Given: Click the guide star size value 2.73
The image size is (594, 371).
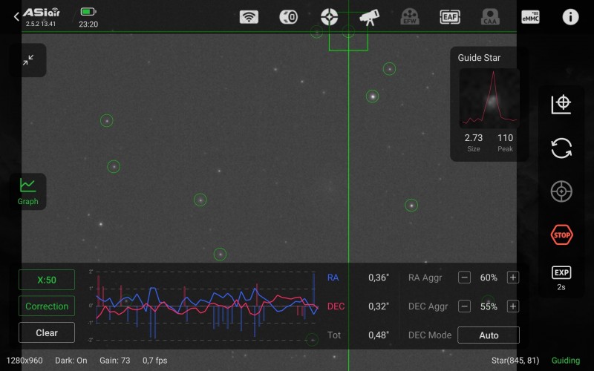Looking at the screenshot, I should (x=474, y=138).
